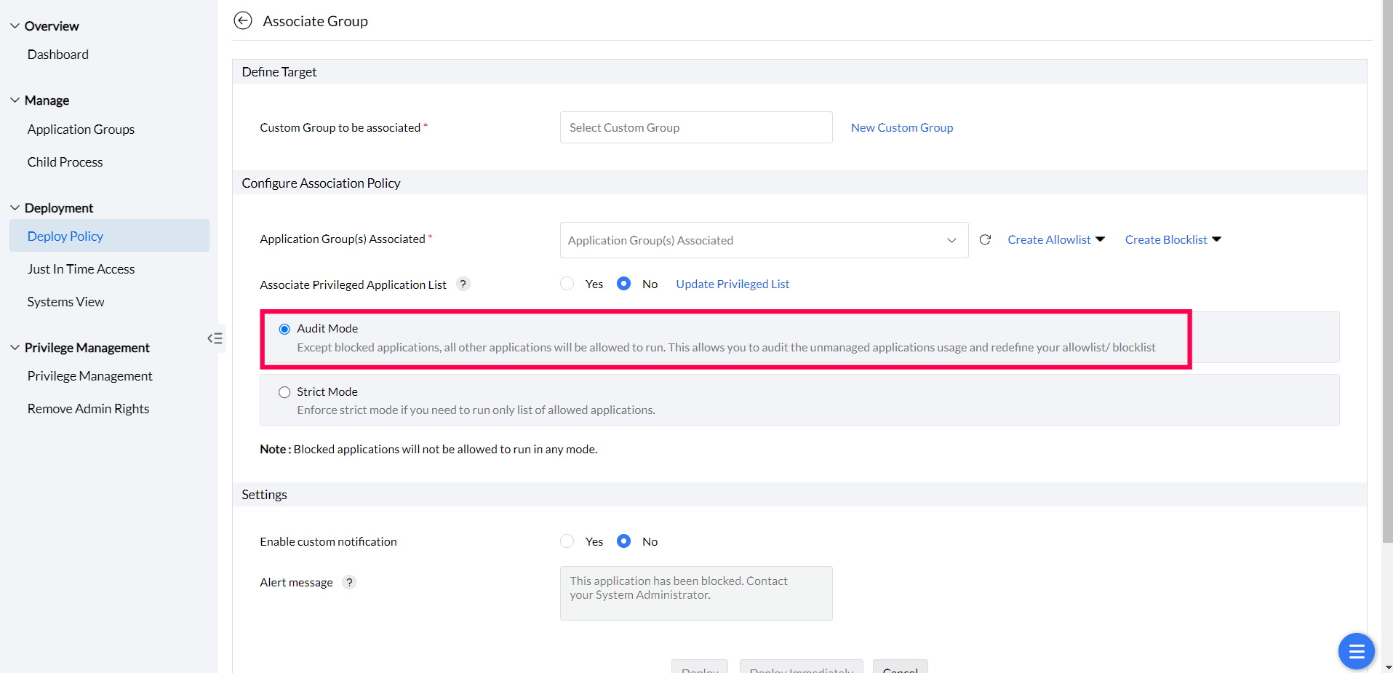Go to Application Groups in sidebar
1393x673 pixels.
click(81, 130)
